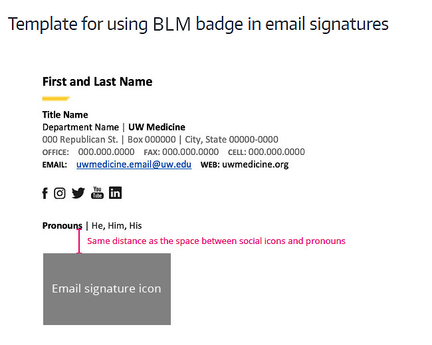The height and width of the screenshot is (345, 432).
Task: Select the Title Name text
Action: [65, 114]
